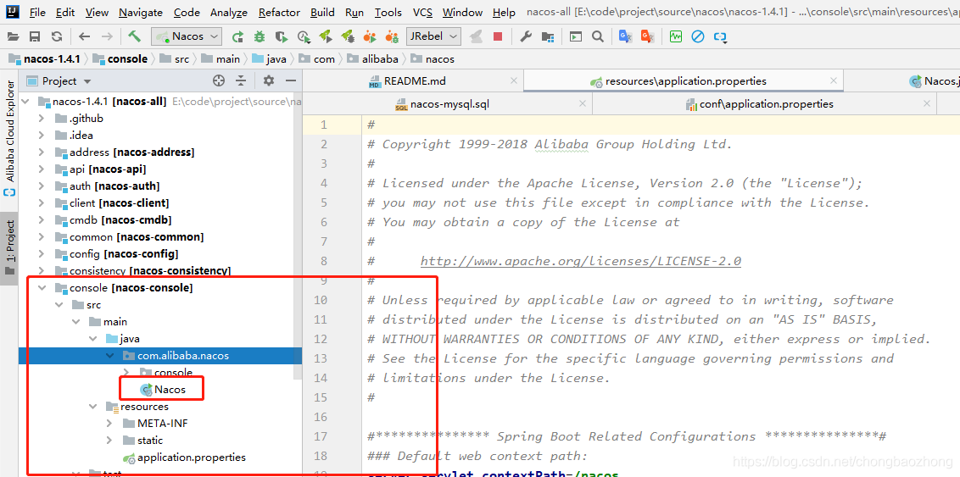
Task: Navigate forward with the right arrow
Action: [107, 36]
